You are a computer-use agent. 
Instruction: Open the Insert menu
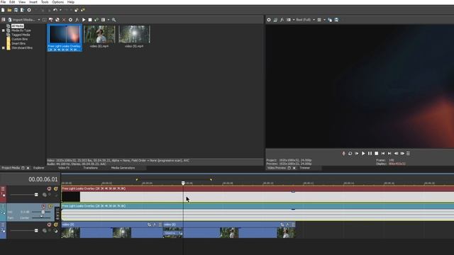[33, 2]
